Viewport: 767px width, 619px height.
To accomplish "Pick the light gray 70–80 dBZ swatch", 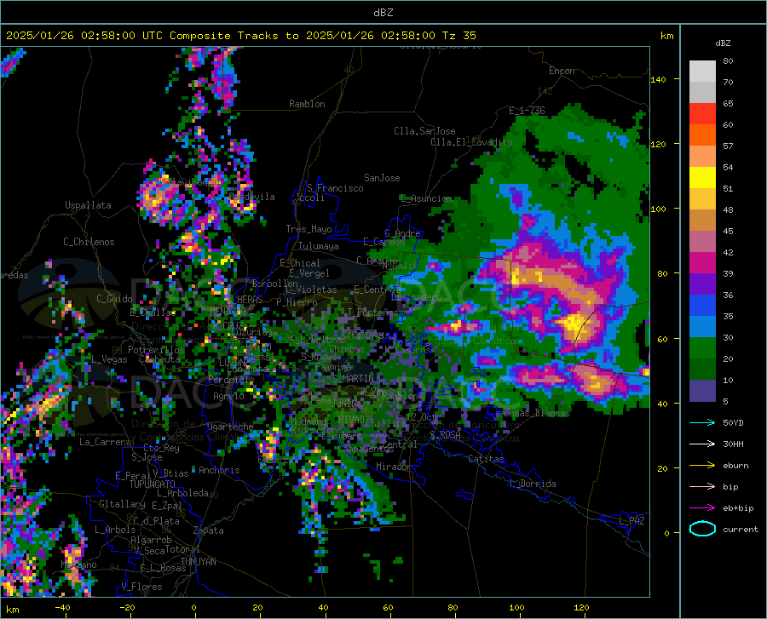I will (x=702, y=72).
